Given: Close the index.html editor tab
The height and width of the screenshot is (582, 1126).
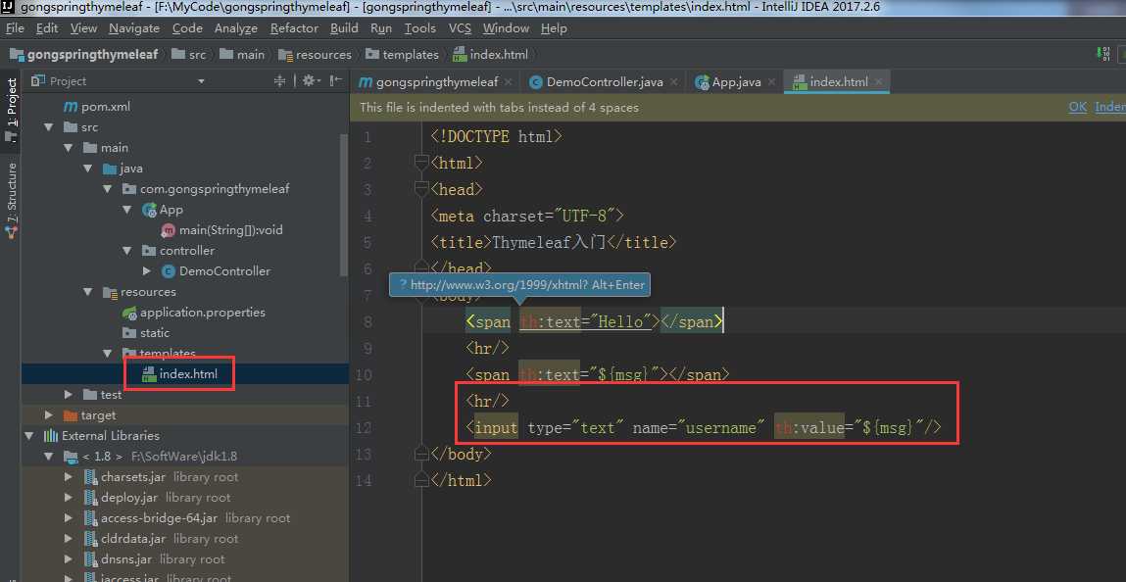Looking at the screenshot, I should (879, 81).
